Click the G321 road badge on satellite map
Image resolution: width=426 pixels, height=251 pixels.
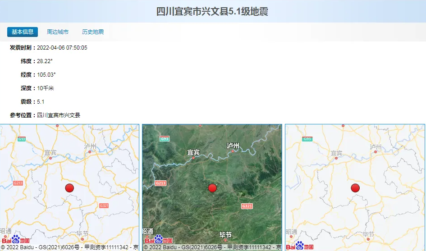[x=247, y=206]
